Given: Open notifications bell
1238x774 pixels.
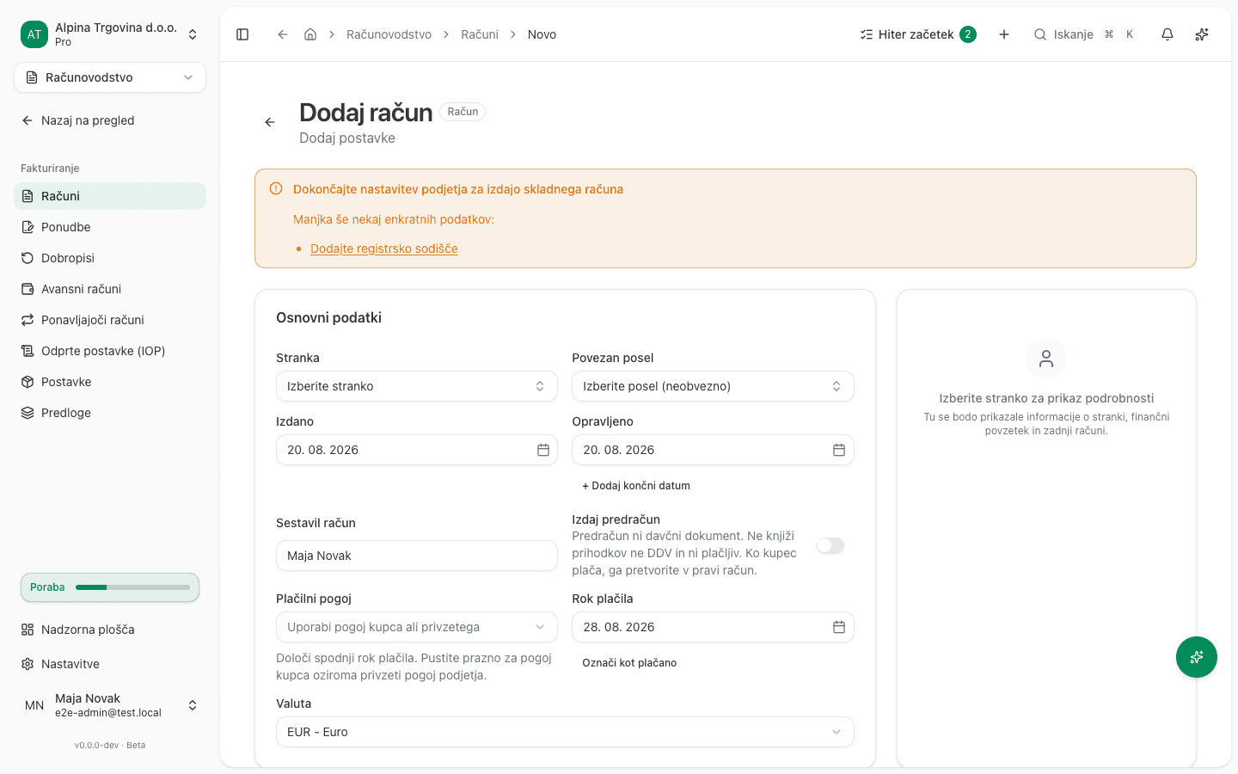Looking at the screenshot, I should (1168, 34).
